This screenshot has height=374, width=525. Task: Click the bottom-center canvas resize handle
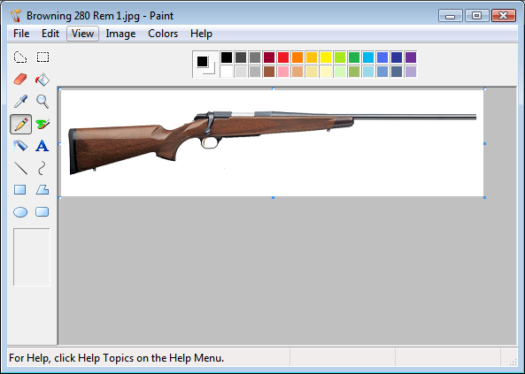[273, 198]
